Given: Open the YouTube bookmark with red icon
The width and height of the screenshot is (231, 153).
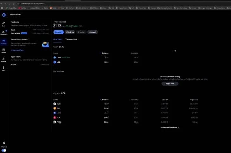Looking at the screenshot, I should 22,8.
